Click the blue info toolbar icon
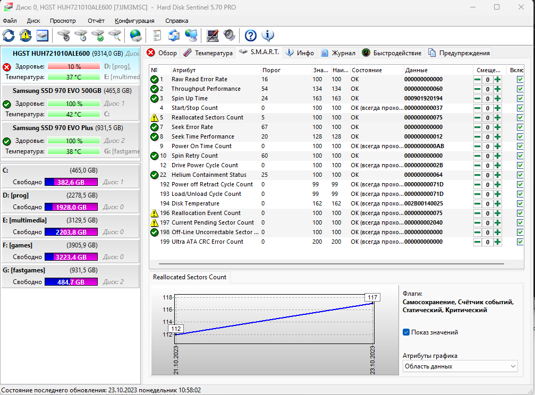This screenshot has height=395, width=535. point(268,36)
